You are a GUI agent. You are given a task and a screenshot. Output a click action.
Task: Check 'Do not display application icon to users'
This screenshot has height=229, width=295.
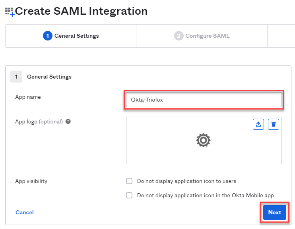tap(129, 181)
